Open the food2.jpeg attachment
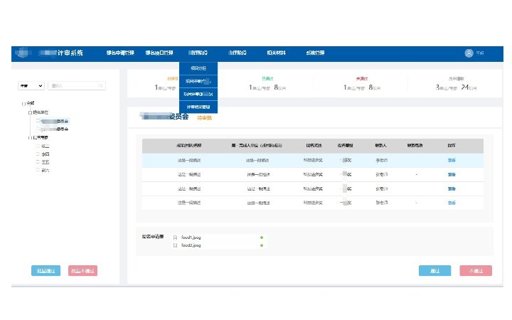Image resolution: width=512 pixels, height=320 pixels. coord(191,245)
